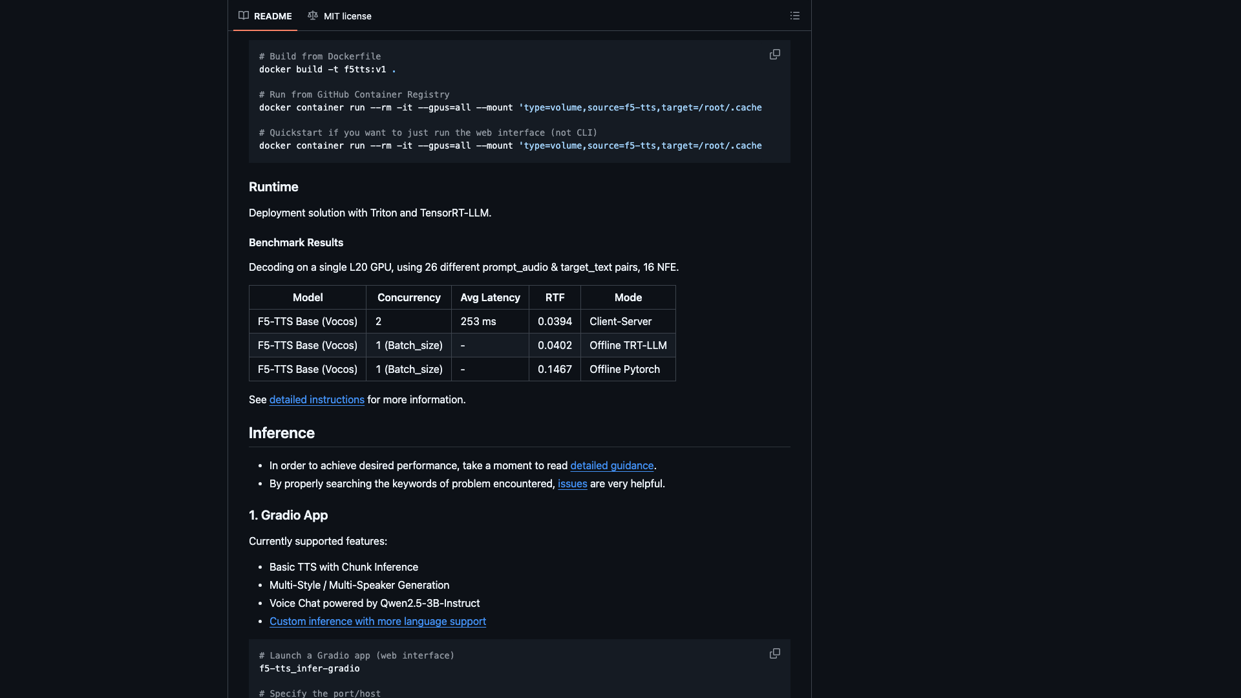The image size is (1241, 698).
Task: Copy the Docker commands code block
Action: (774, 54)
